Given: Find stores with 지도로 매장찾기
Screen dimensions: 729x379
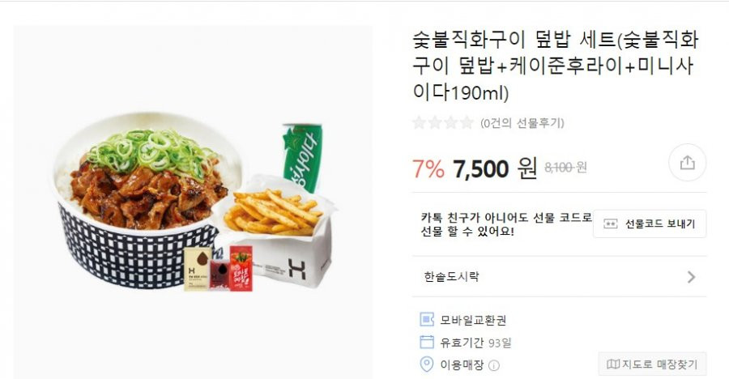Looking at the screenshot, I should point(652,364).
